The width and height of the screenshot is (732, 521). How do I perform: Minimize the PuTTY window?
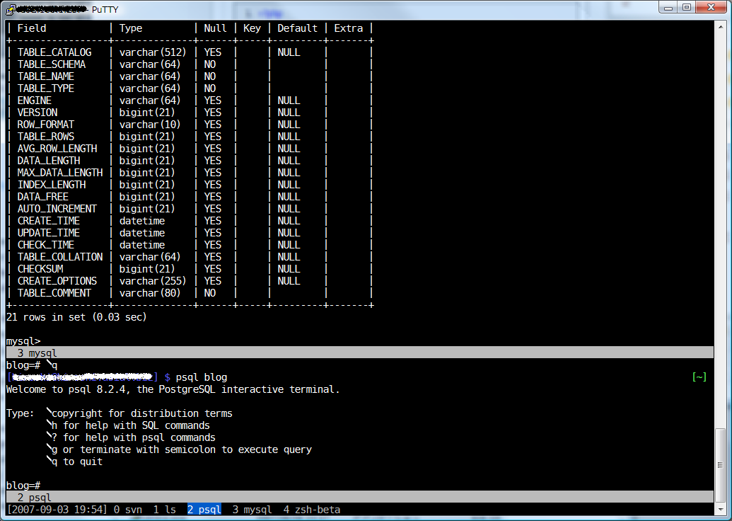click(668, 7)
